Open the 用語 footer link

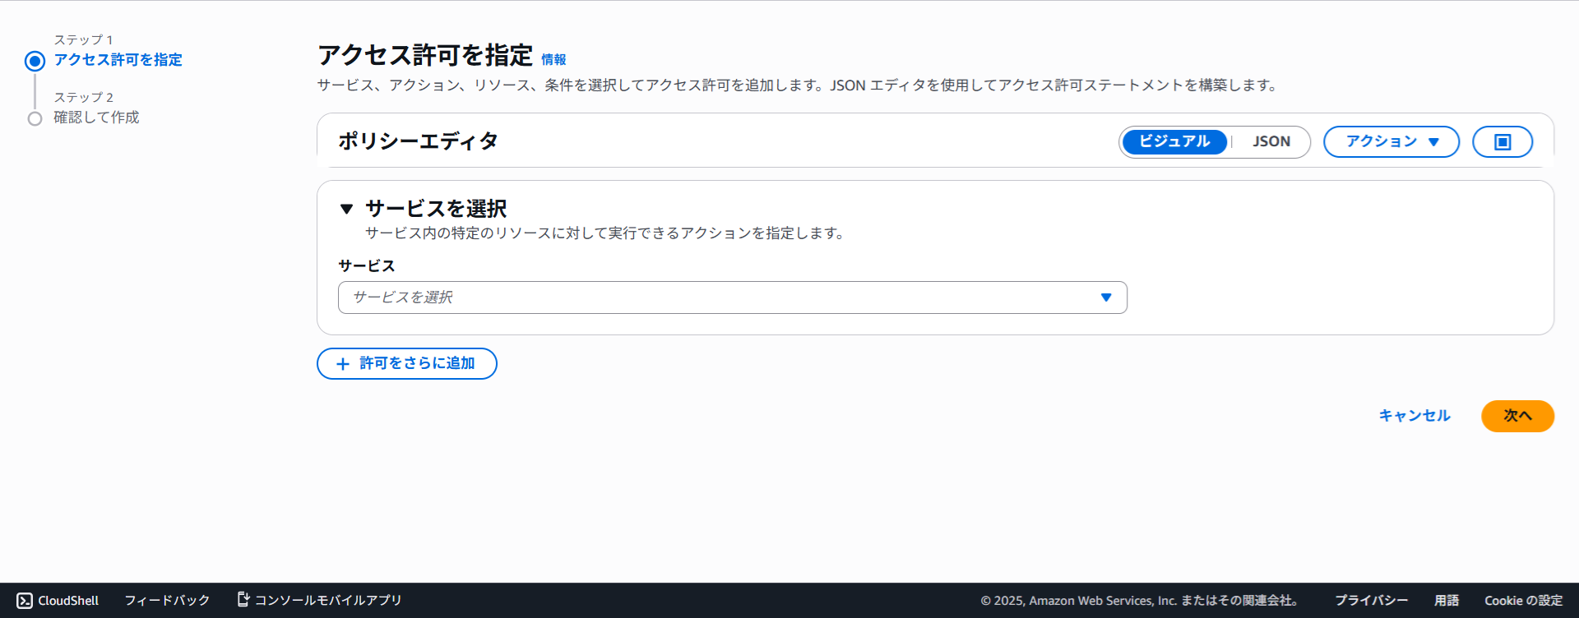(x=1446, y=601)
